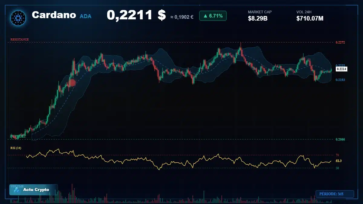Click the 0.2193 lower band value
Viewport: 363px width, 204px height.
click(x=340, y=80)
